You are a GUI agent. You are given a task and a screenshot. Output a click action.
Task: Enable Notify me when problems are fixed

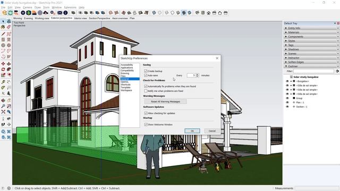pos(146,91)
